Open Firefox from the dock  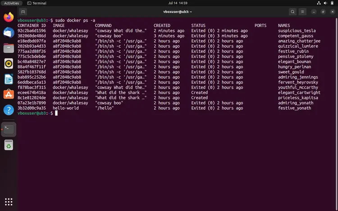pyautogui.click(x=9, y=17)
